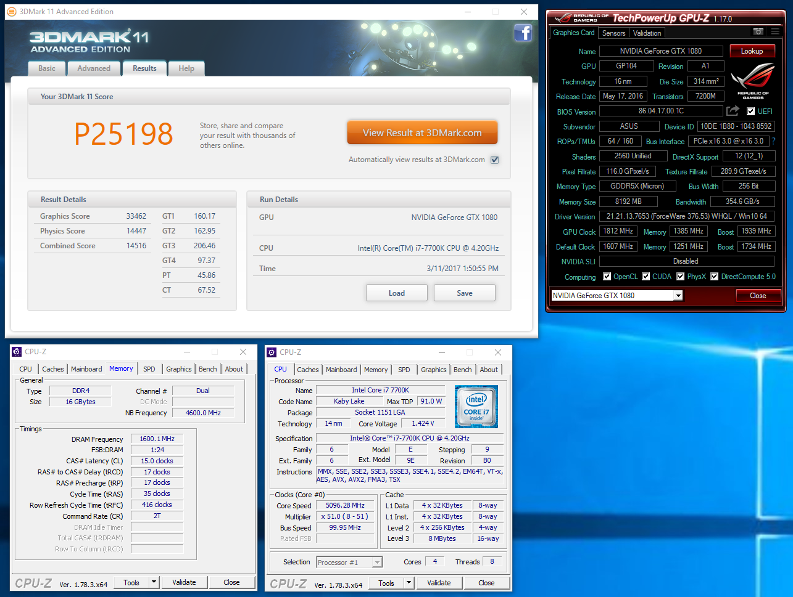Click the Graphics Score value 33462
This screenshot has width=793, height=597.
click(x=136, y=216)
